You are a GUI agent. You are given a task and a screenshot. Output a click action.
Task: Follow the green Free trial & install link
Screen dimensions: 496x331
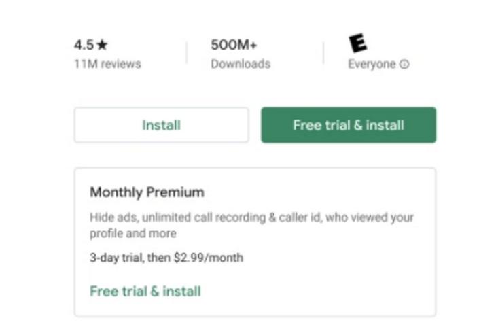pyautogui.click(x=145, y=291)
